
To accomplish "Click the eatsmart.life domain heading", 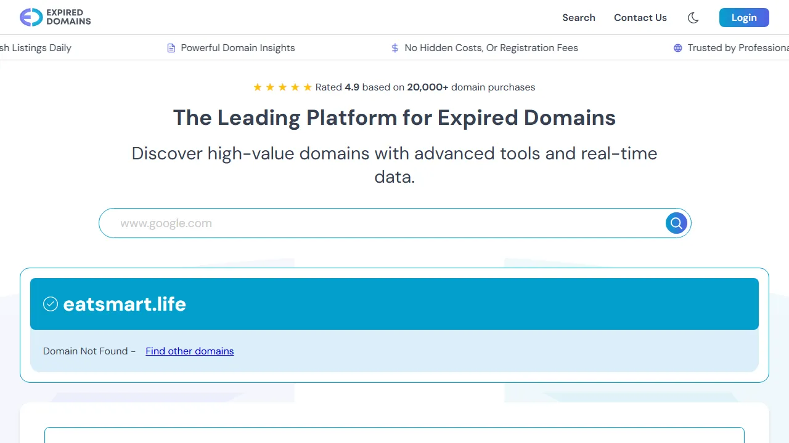I will click(125, 304).
